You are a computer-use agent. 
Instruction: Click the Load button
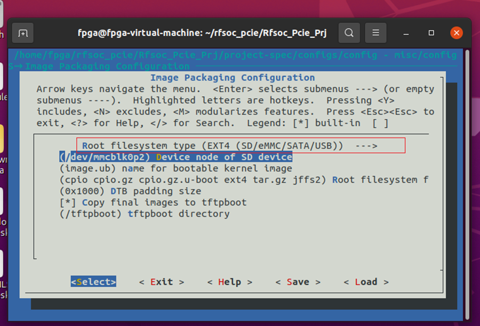click(x=366, y=282)
